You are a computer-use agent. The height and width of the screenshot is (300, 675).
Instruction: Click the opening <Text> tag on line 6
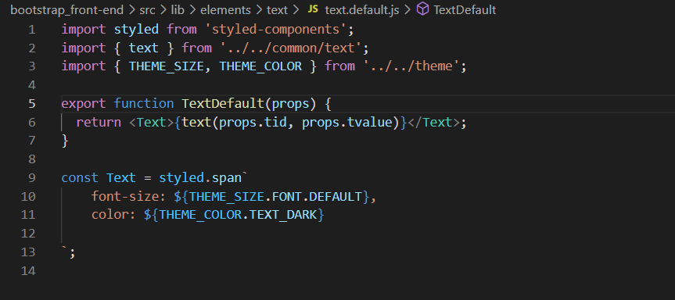click(x=152, y=123)
